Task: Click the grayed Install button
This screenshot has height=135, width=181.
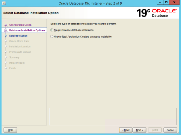Action: pyautogui.click(x=155, y=130)
